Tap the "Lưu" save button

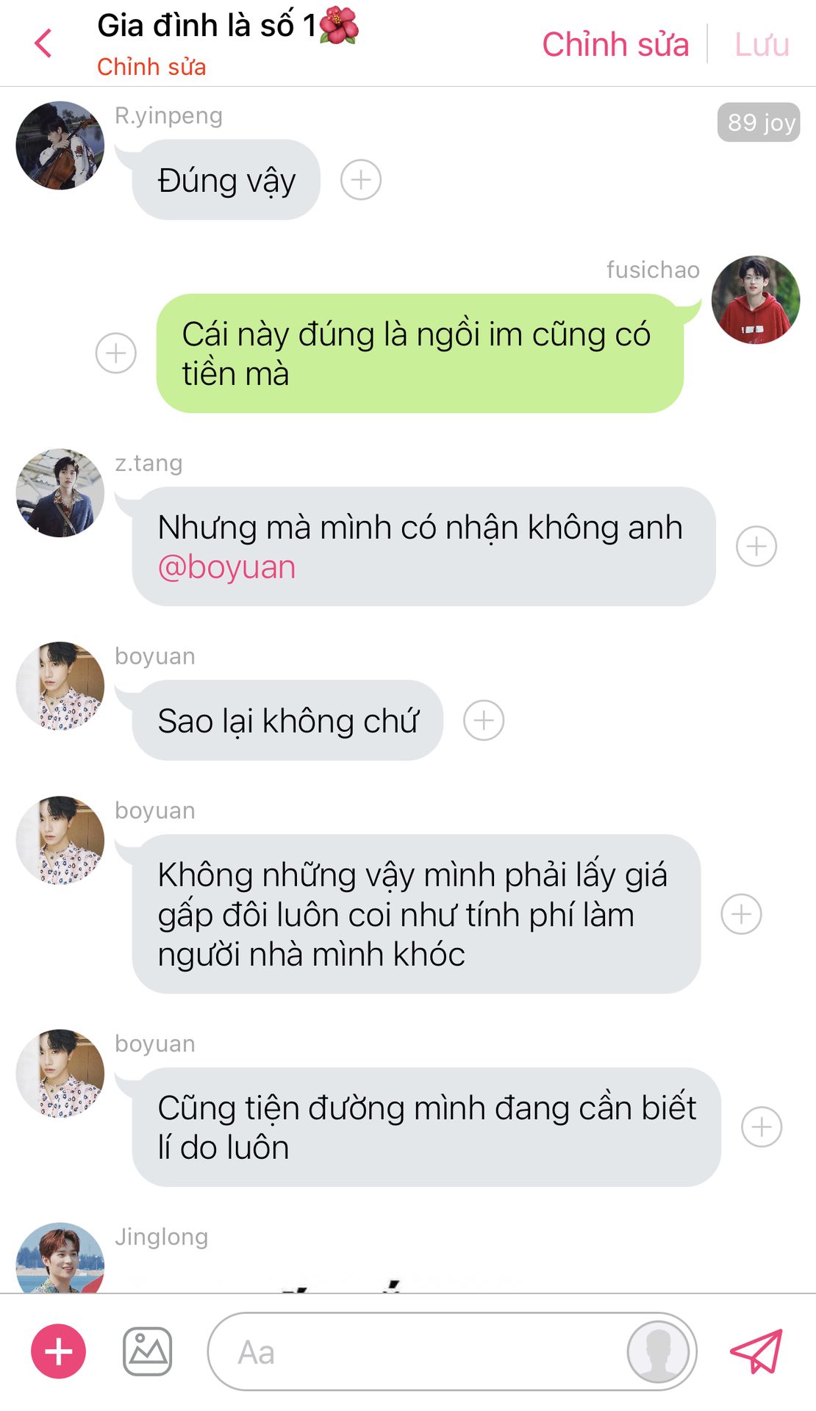[762, 44]
